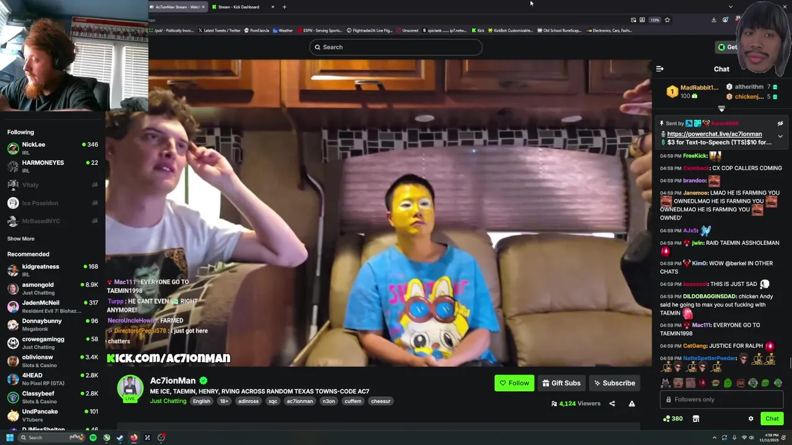Open Old School RuneScape bookmark
Viewport: 792px width, 445px height.
tap(559, 30)
